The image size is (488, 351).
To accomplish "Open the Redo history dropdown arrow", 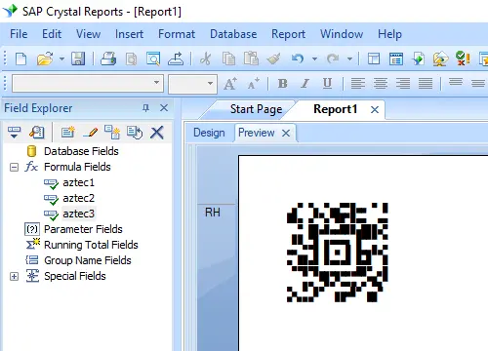I will click(x=349, y=59).
